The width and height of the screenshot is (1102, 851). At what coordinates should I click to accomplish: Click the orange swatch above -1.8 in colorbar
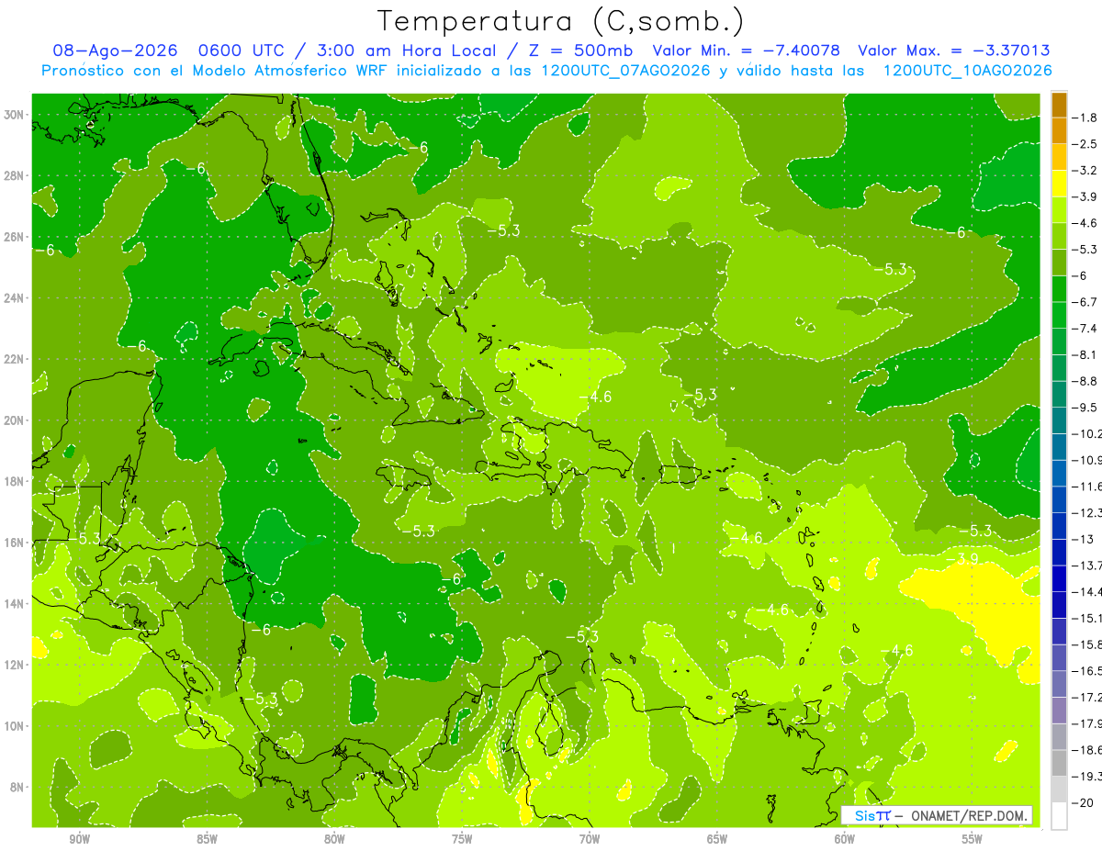click(x=1059, y=105)
